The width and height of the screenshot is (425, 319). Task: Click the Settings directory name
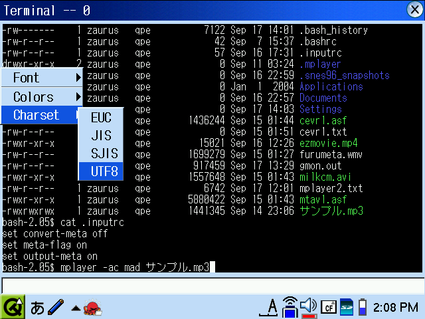click(320, 109)
